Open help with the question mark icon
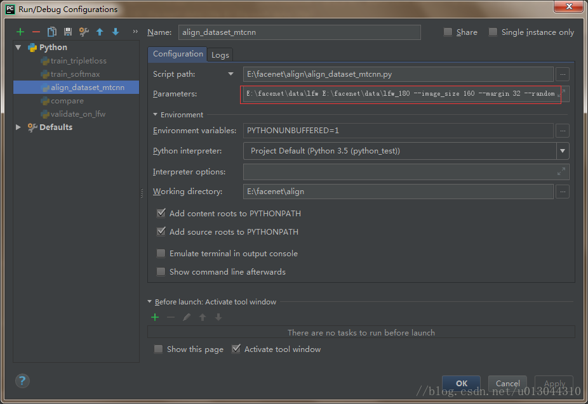Image resolution: width=588 pixels, height=404 pixels. (22, 381)
